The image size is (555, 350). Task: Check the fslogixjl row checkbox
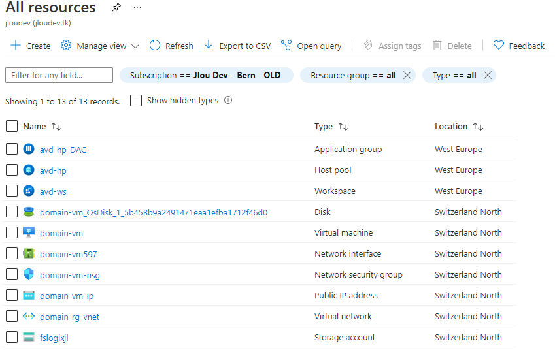12,336
